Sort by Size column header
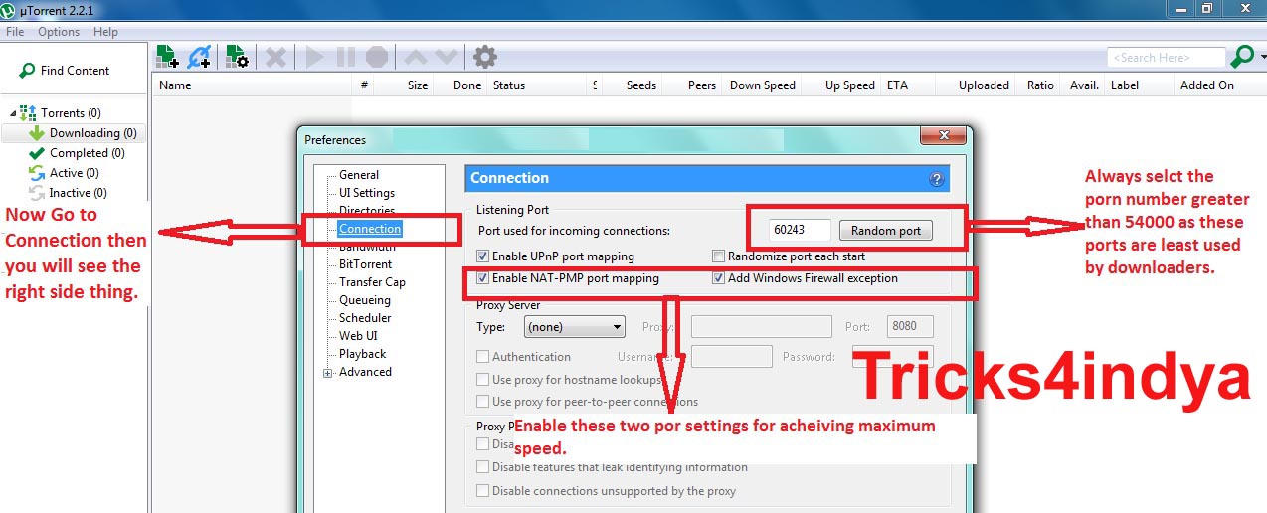This screenshot has width=1267, height=513. tap(418, 85)
